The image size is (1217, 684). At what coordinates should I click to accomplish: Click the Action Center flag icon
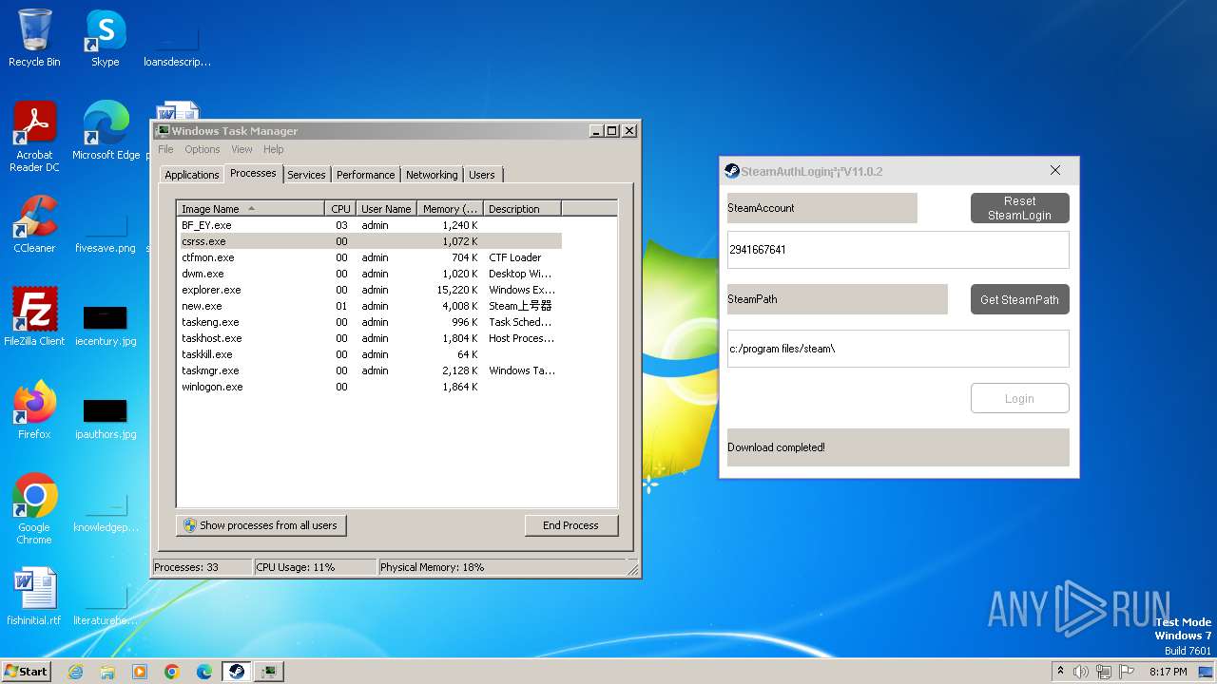pos(1127,672)
